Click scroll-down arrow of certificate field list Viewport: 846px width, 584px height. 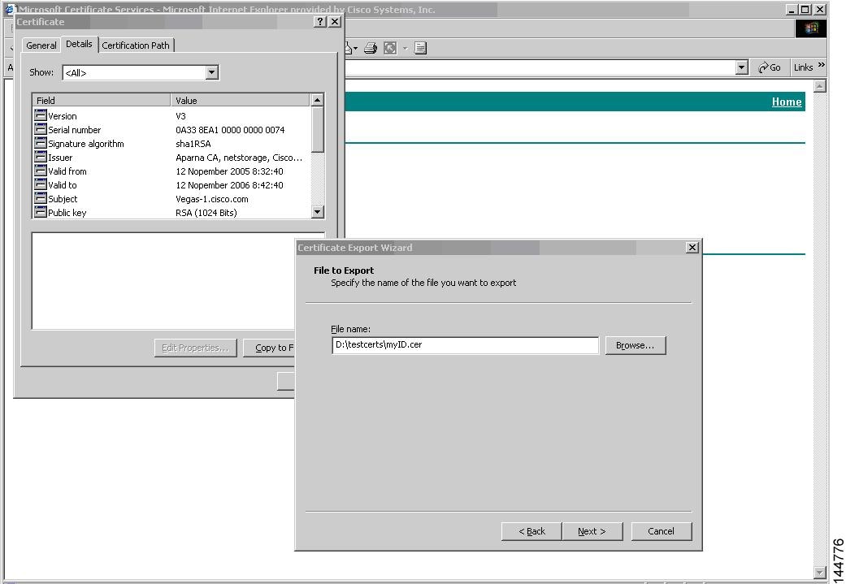[317, 212]
